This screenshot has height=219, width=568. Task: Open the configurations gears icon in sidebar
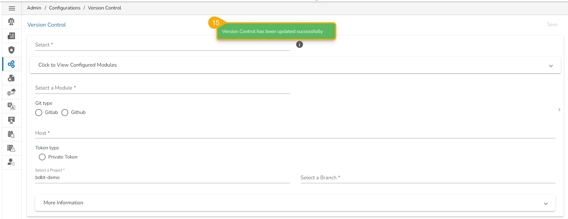click(11, 64)
